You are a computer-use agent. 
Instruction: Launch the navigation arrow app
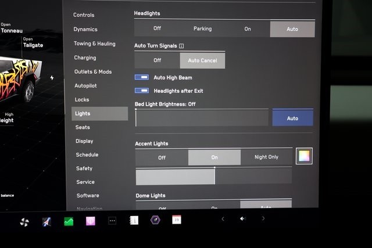click(x=46, y=222)
